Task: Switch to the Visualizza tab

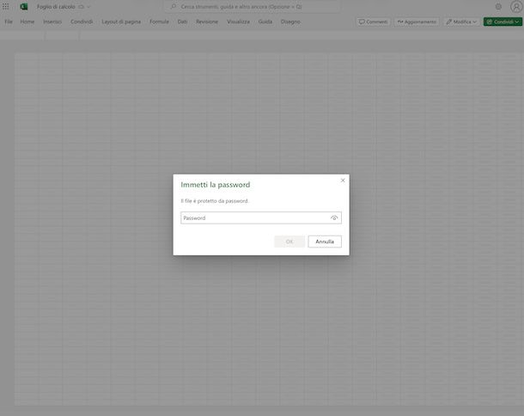Action: 238,21
